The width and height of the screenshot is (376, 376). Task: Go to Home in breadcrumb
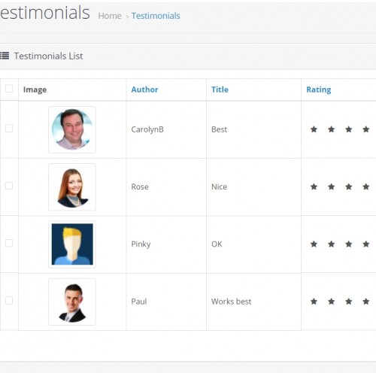point(110,16)
